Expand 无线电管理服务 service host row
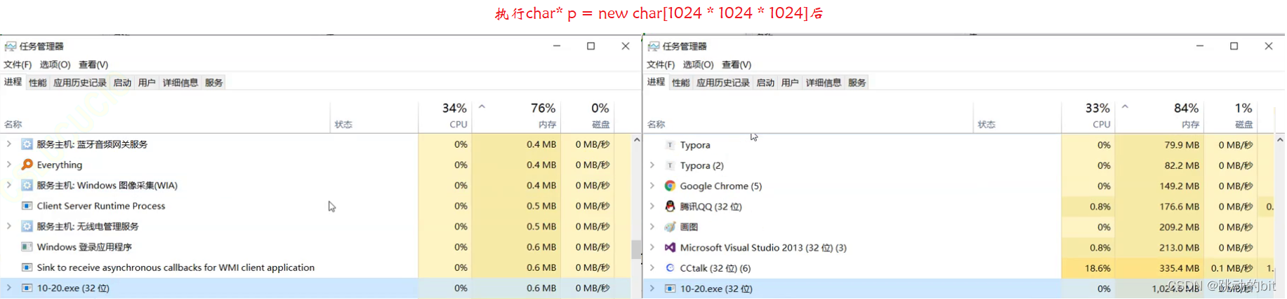 point(8,226)
